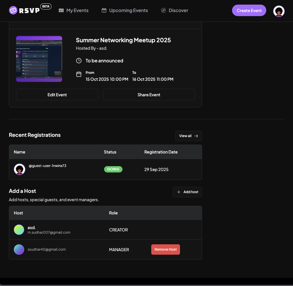Click the Upcoming Events icon
This screenshot has width=293, height=286.
(104, 10)
